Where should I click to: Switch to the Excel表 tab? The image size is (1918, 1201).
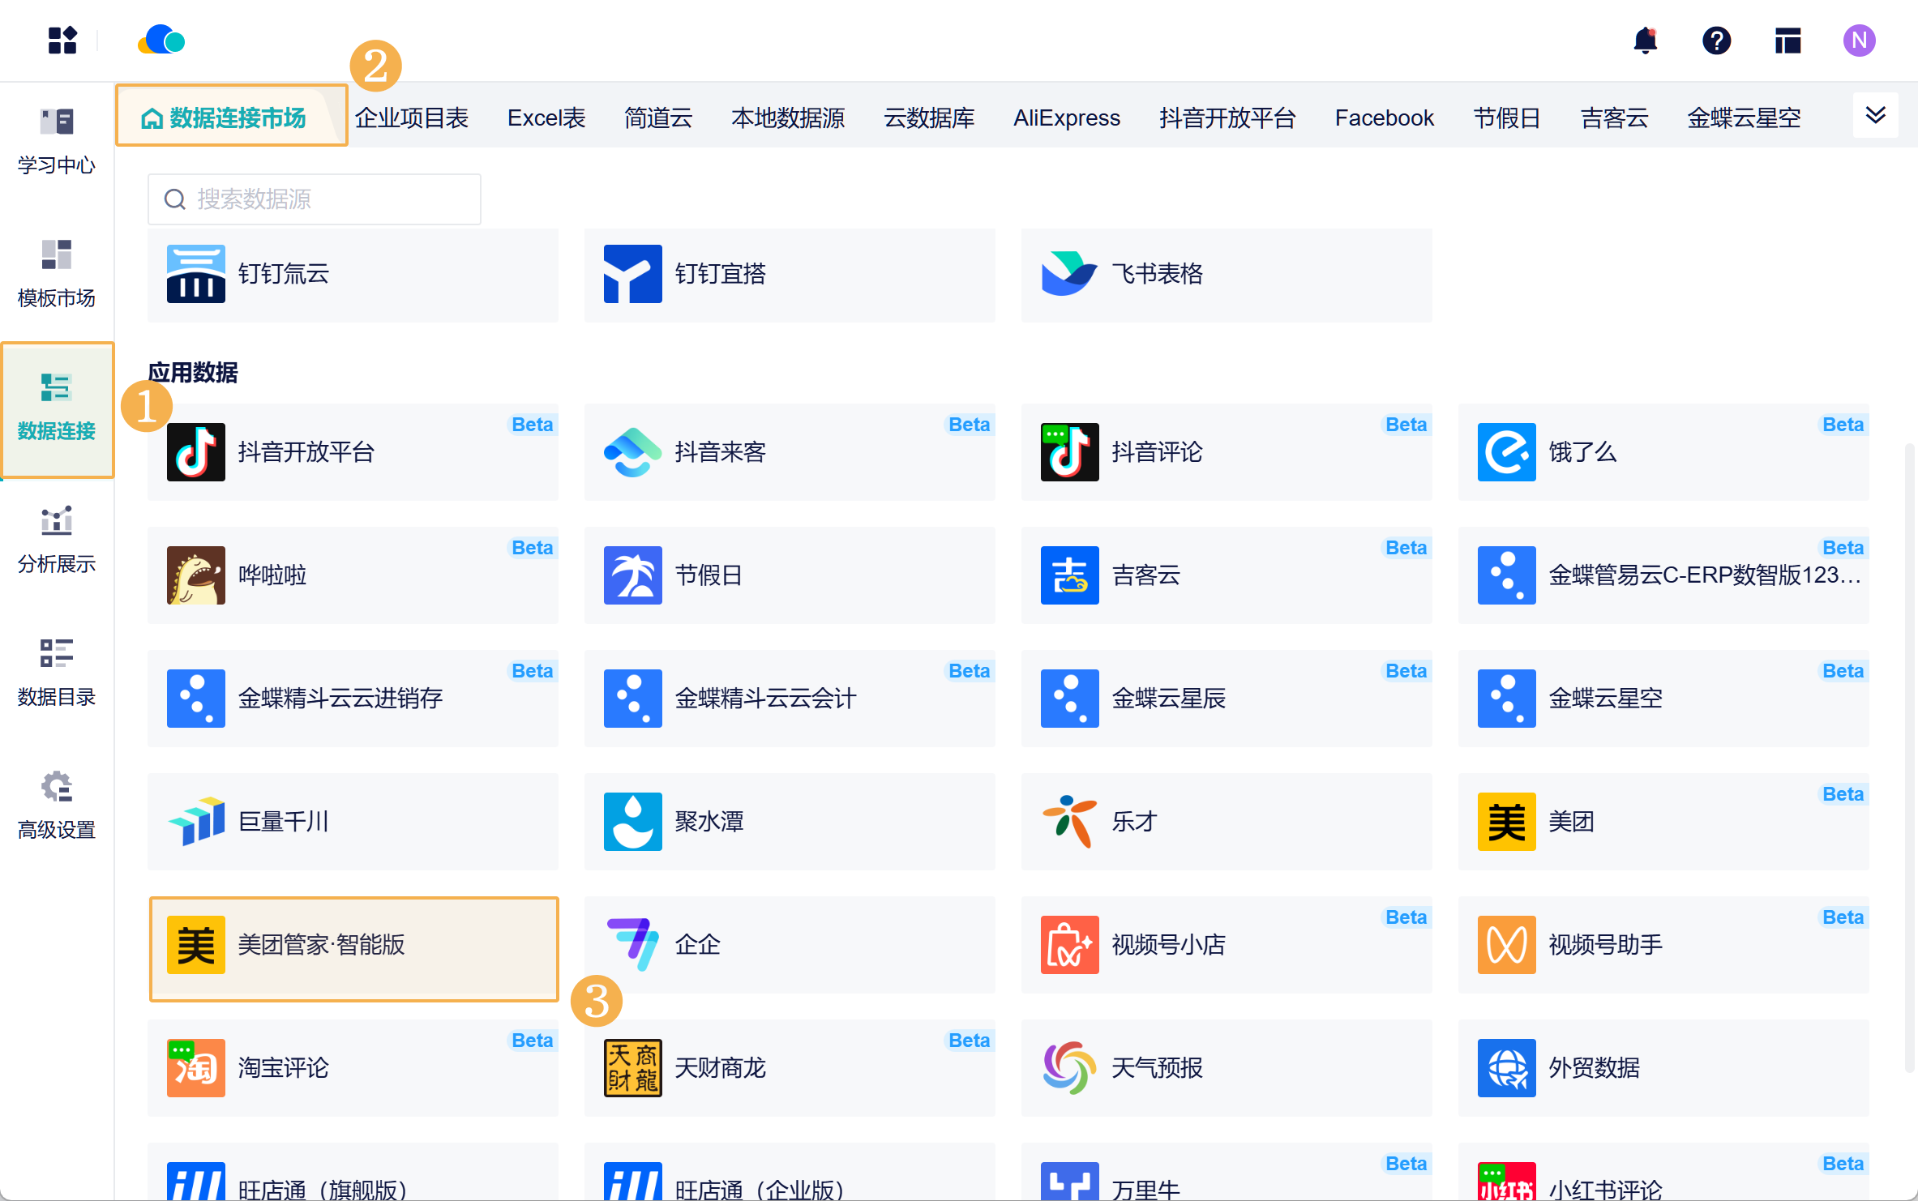tap(546, 118)
